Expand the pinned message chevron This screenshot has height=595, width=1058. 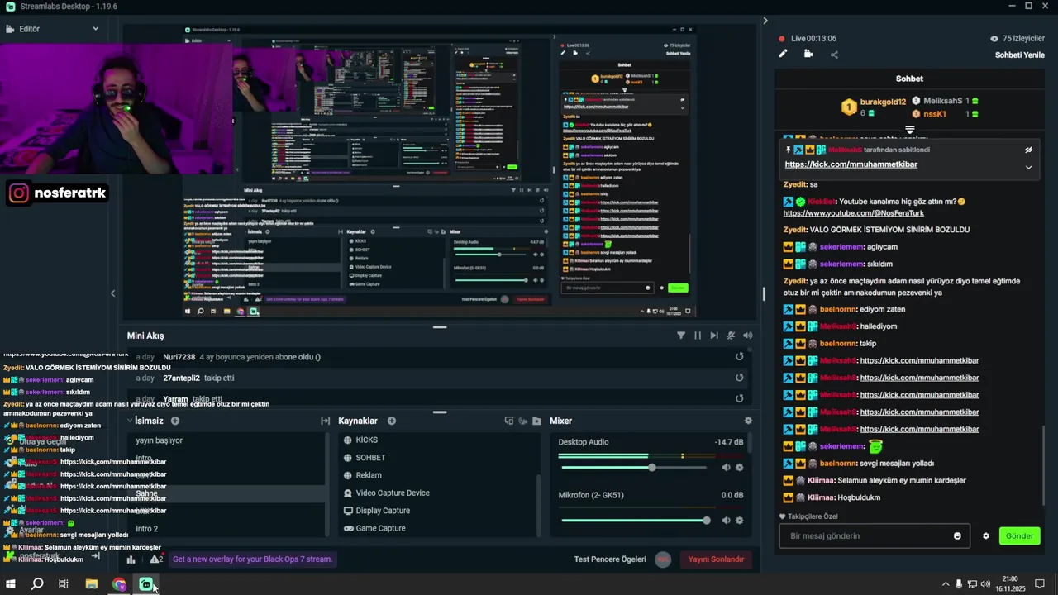1028,167
